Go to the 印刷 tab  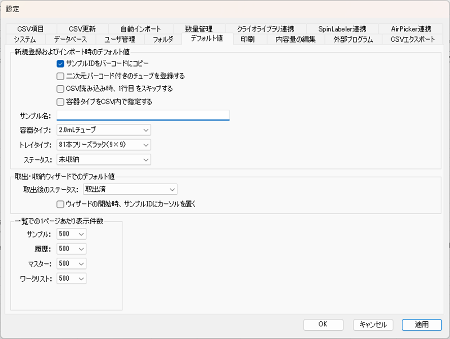[x=247, y=39]
